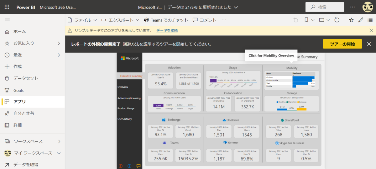Click the Teams logo in report
The width and height of the screenshot is (376, 169).
(164, 143)
